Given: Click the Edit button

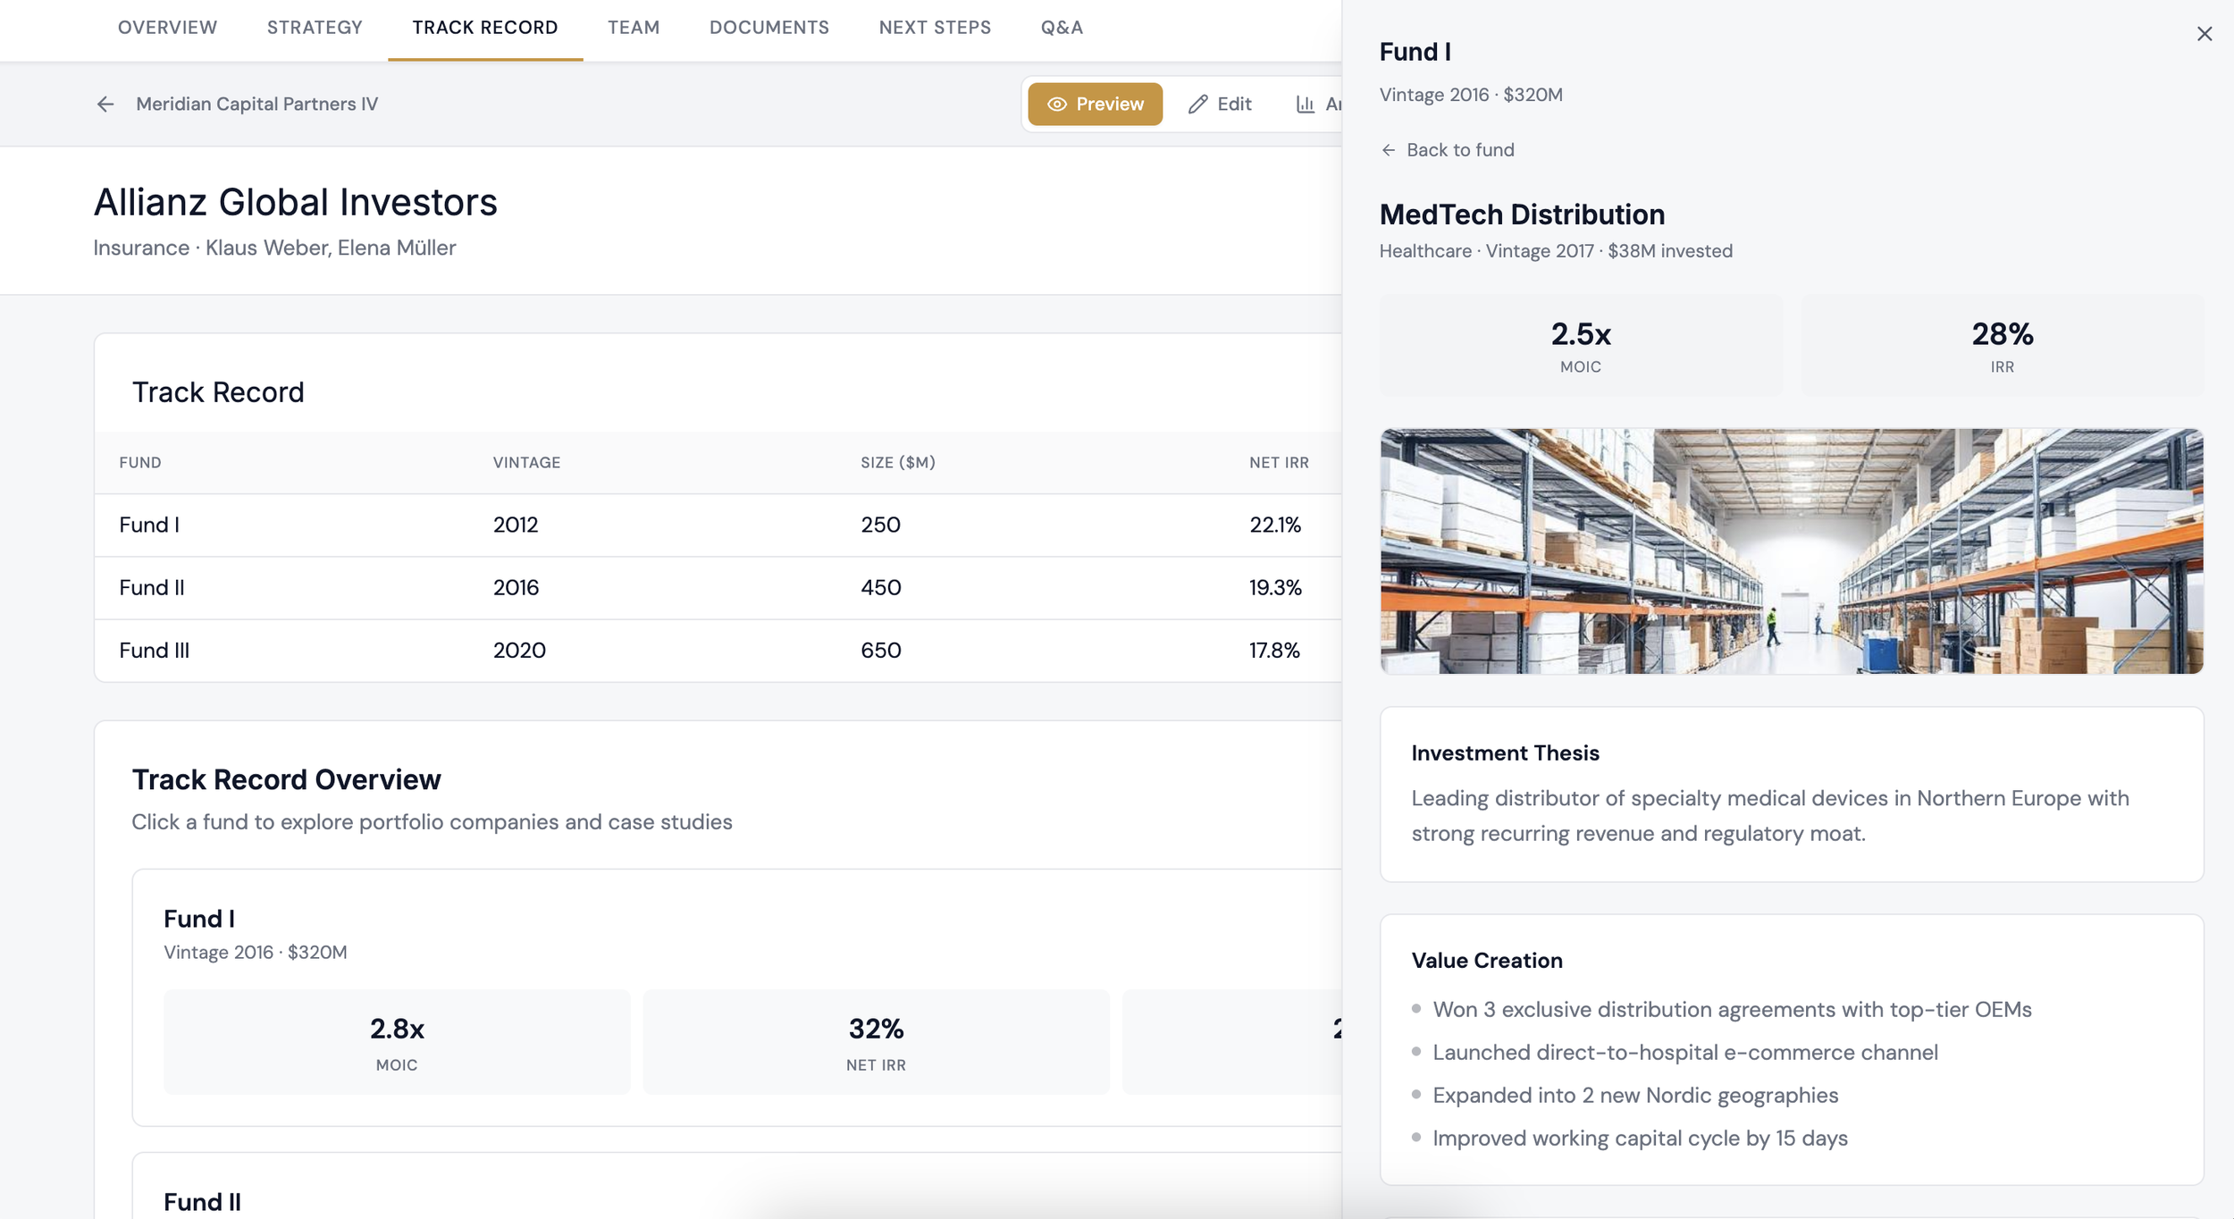Looking at the screenshot, I should pyautogui.click(x=1220, y=105).
